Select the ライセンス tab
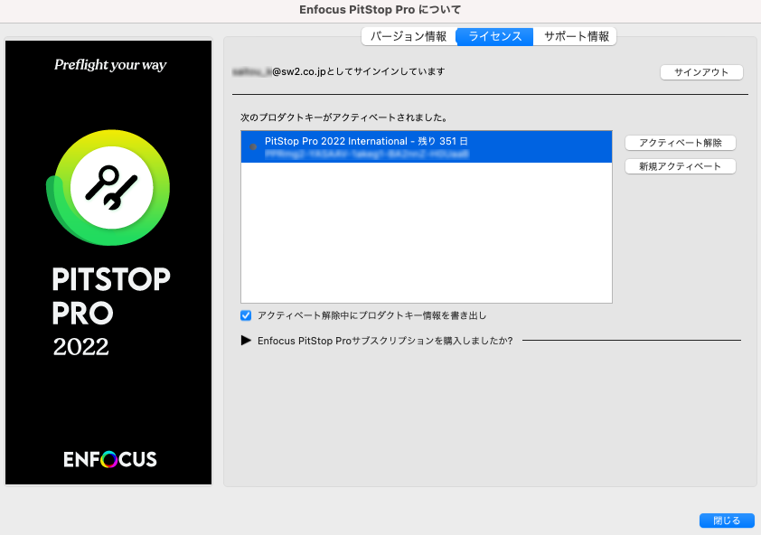Viewport: 761px width, 535px height. click(494, 36)
